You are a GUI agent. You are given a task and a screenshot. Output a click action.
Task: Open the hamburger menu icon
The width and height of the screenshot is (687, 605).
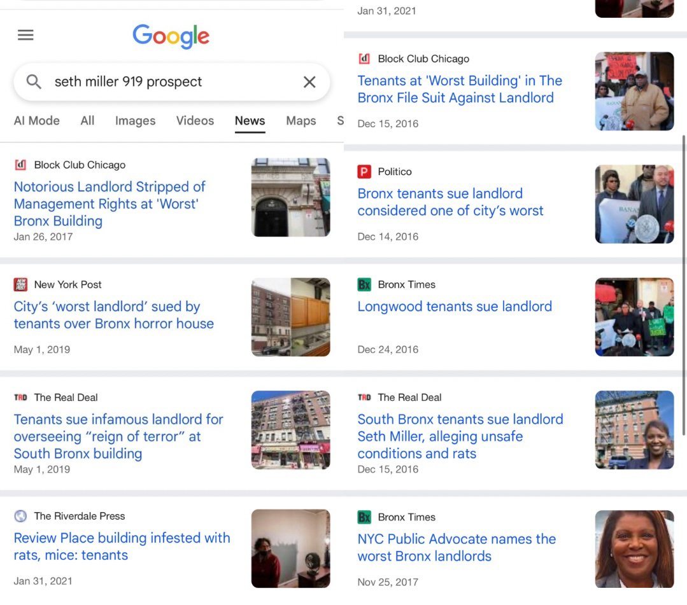[25, 35]
